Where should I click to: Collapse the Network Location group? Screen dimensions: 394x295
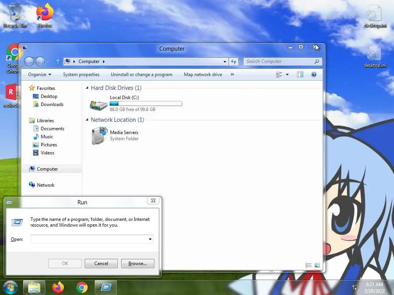pyautogui.click(x=87, y=120)
